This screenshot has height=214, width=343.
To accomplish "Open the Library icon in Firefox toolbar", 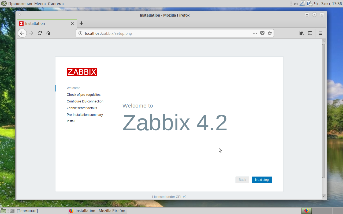I will [x=301, y=33].
